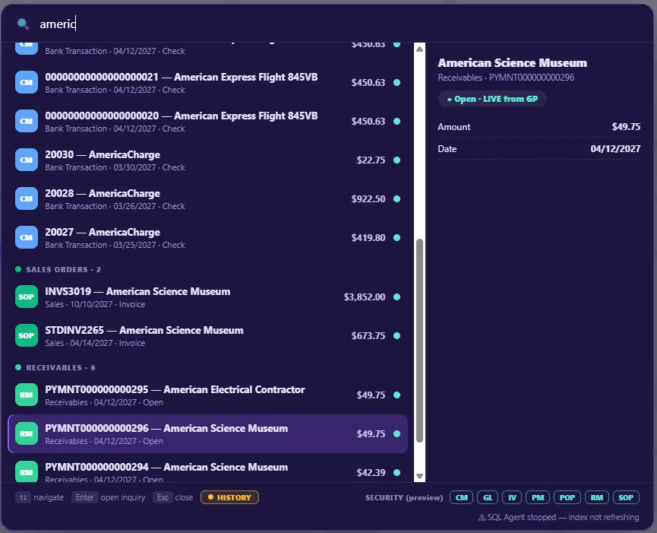The height and width of the screenshot is (533, 657).
Task: Click American Science Museum detail title
Action: [513, 63]
